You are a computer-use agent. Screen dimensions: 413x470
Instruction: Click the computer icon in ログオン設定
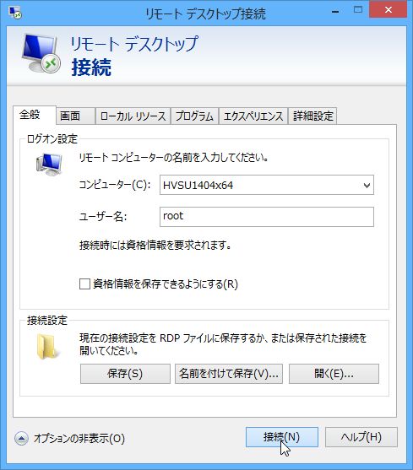coord(49,165)
